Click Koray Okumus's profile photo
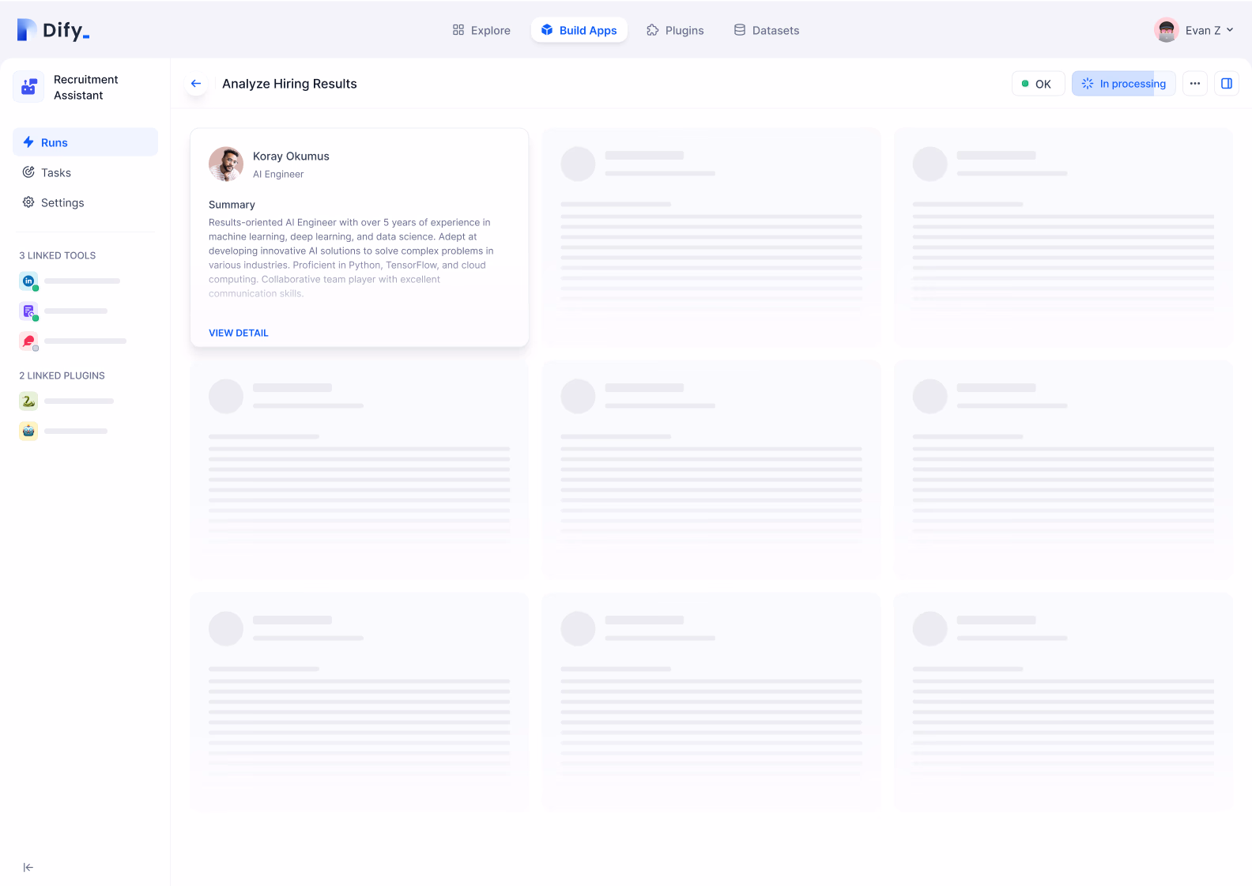 point(226,164)
